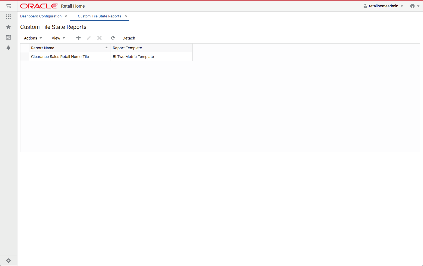Open the application navigator grid
423x266 pixels.
8,16
